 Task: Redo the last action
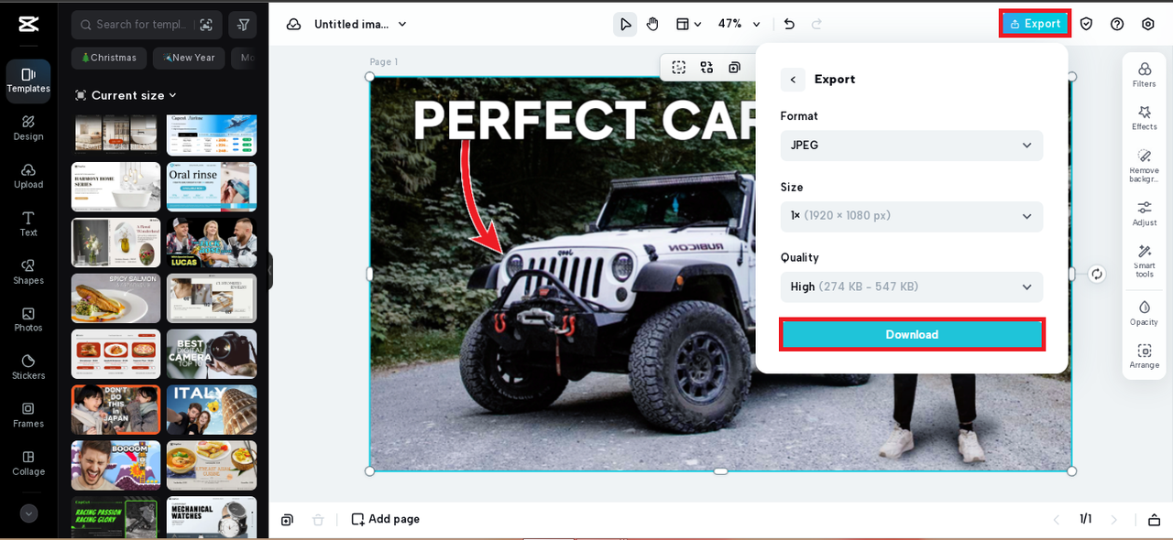pos(817,25)
